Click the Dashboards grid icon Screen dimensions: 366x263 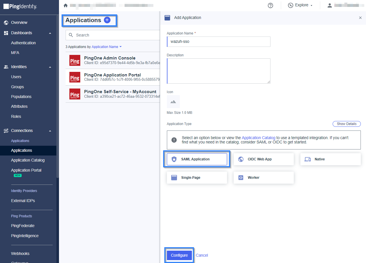coord(6,33)
